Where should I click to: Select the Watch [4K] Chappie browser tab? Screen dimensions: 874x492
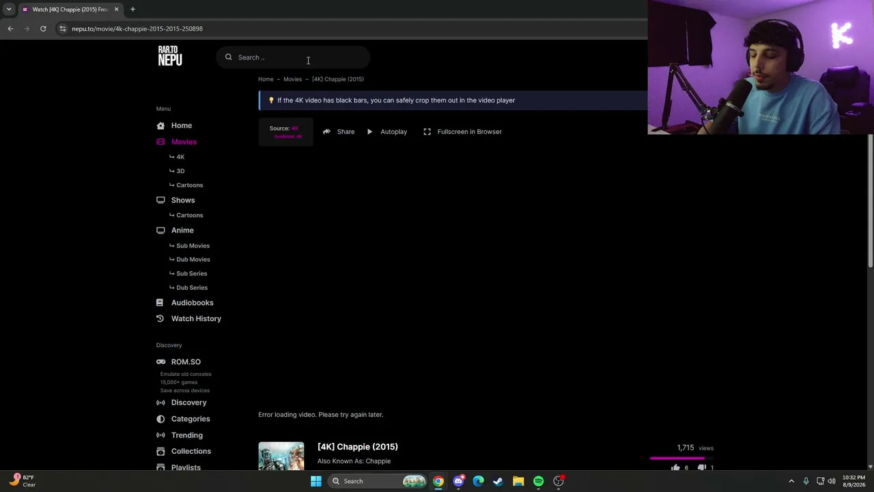pyautogui.click(x=70, y=10)
